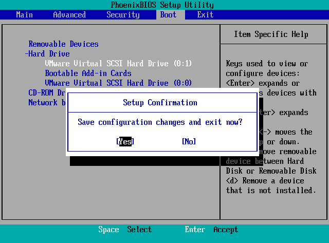The height and width of the screenshot is (243, 329).
Task: Select Removable Devices boot entry
Action: click(x=63, y=44)
